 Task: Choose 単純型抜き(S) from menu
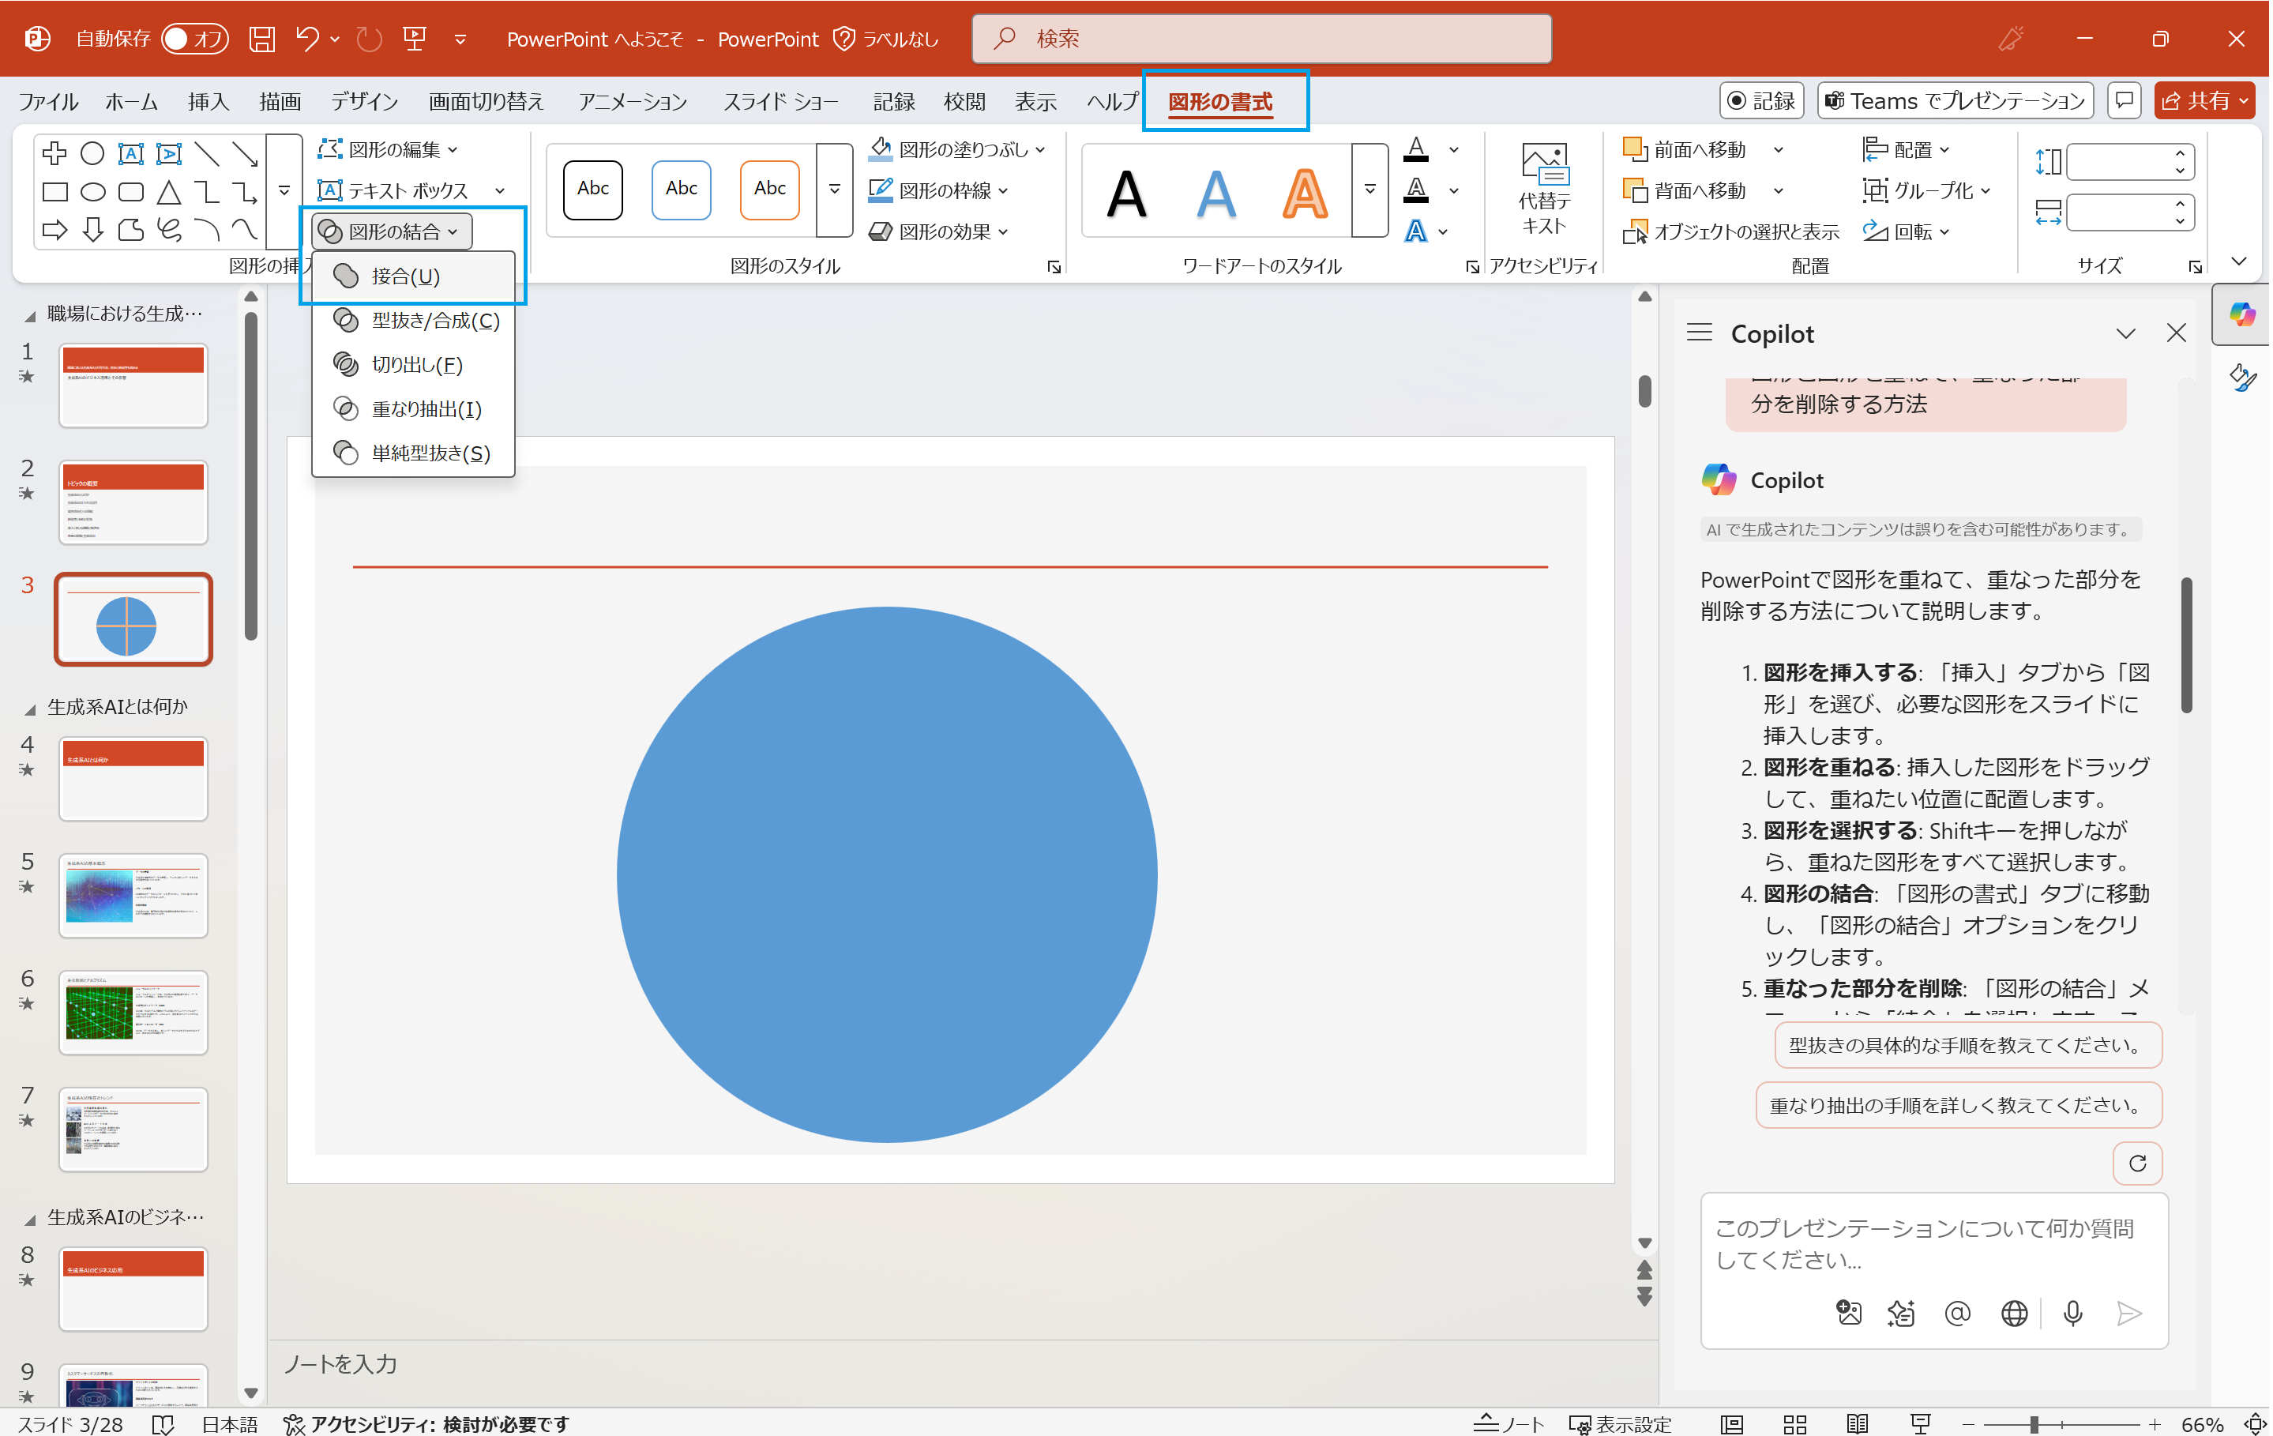click(x=413, y=453)
